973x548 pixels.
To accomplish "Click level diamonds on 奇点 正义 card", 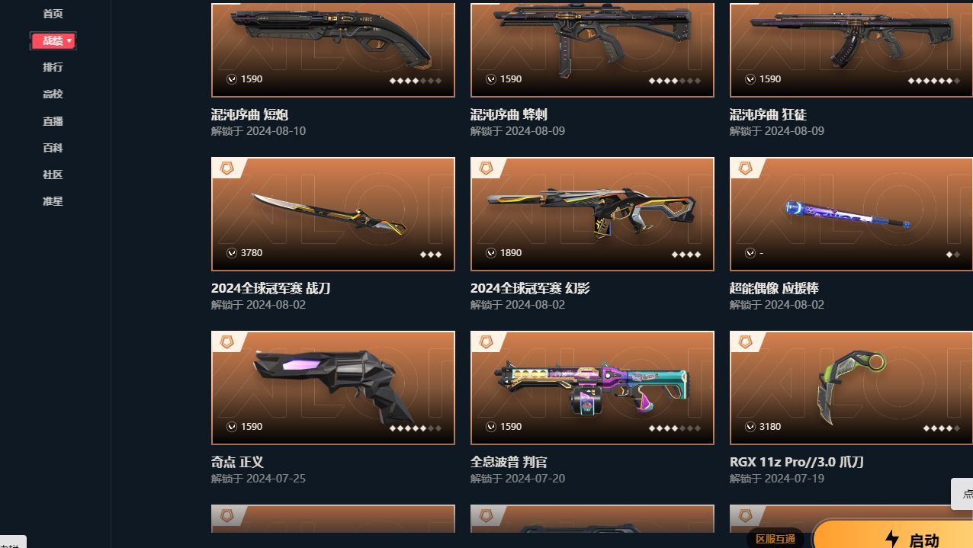I will [x=416, y=428].
